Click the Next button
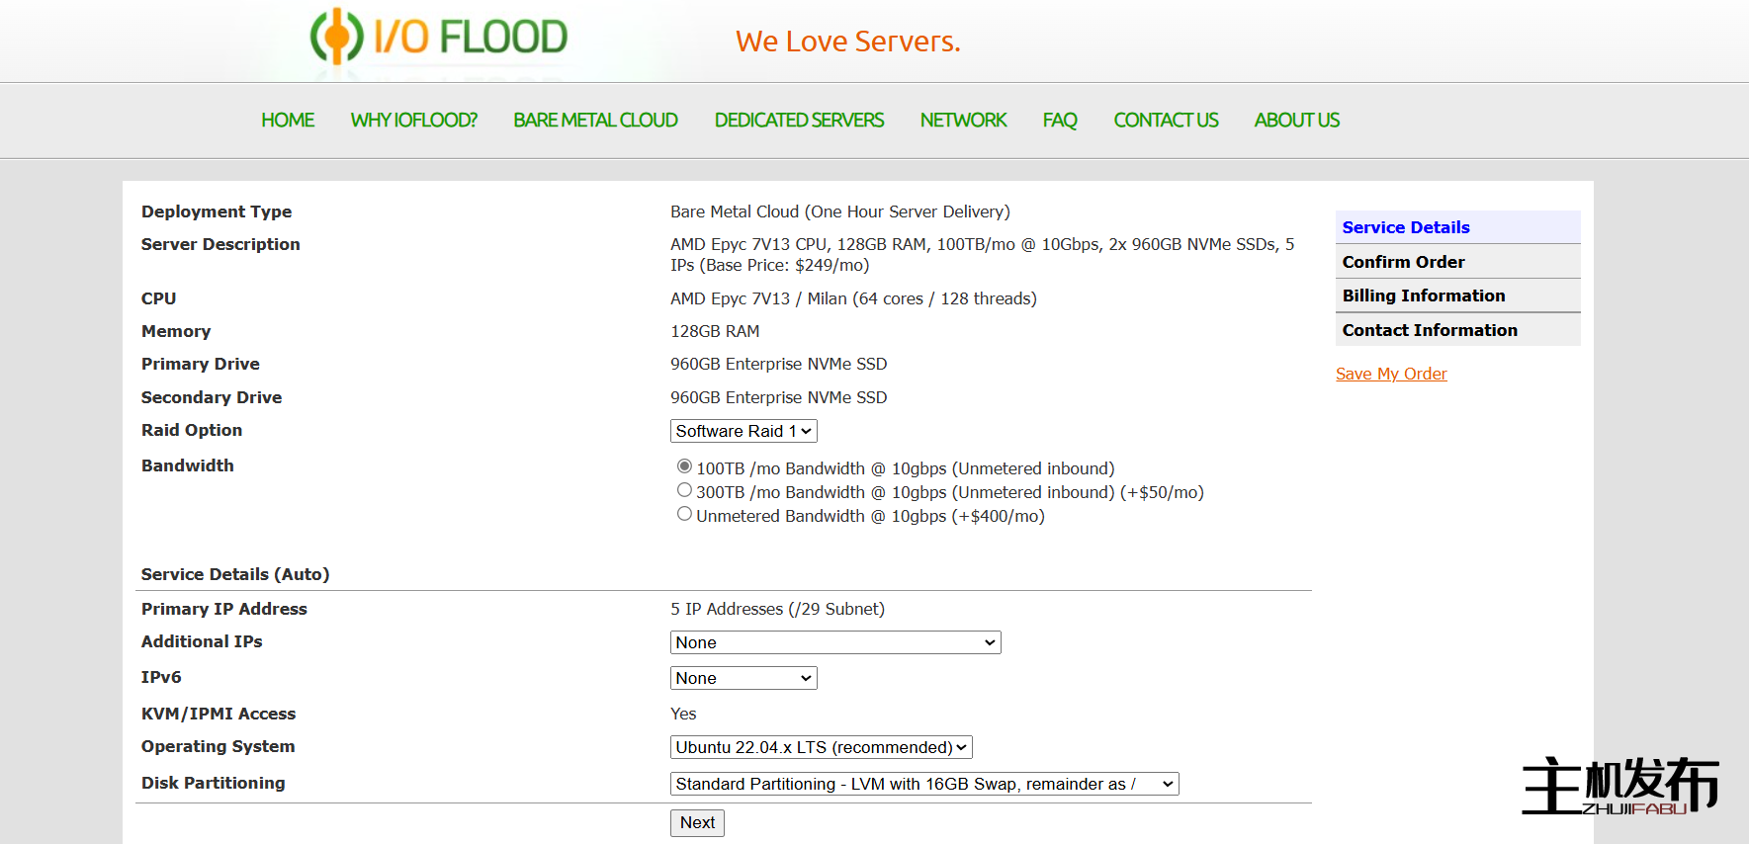The image size is (1749, 844). coord(697,822)
